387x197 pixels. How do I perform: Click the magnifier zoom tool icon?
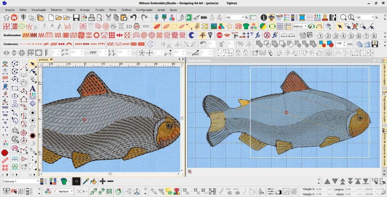(343, 18)
